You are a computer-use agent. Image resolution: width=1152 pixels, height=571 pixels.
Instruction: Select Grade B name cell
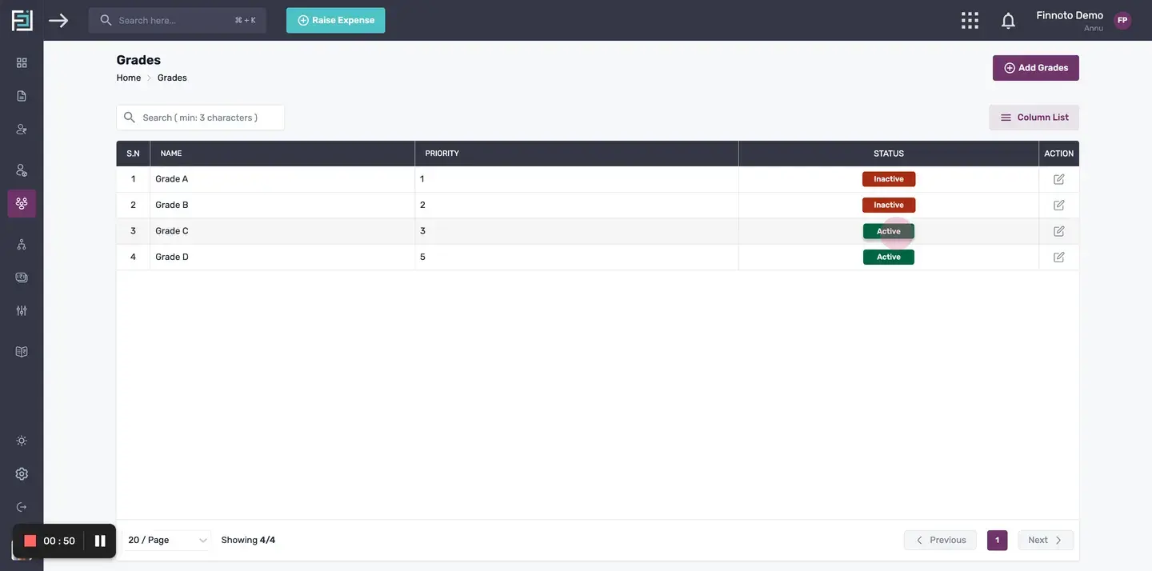(x=282, y=206)
